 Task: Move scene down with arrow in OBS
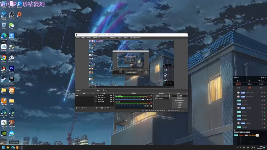pos(85,108)
